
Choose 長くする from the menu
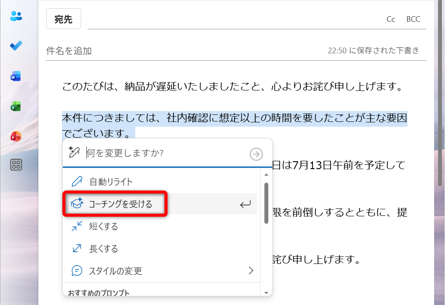pyautogui.click(x=161, y=249)
